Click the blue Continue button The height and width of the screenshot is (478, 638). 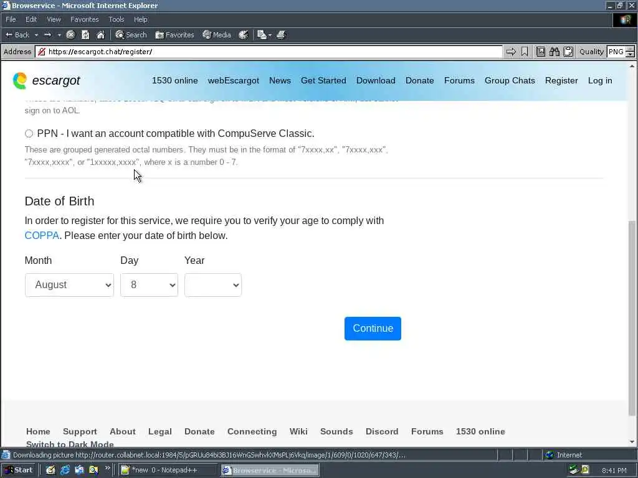(373, 329)
